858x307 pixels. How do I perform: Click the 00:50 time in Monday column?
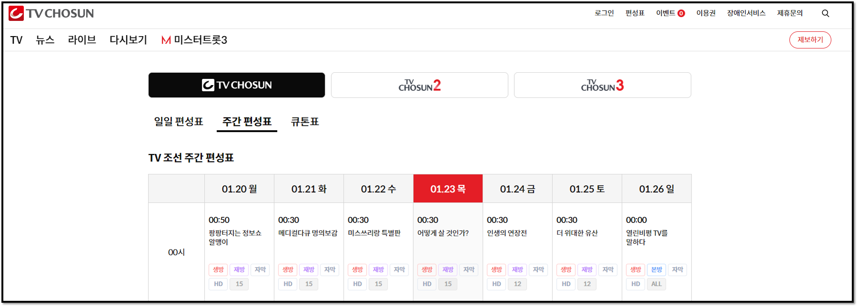point(219,220)
